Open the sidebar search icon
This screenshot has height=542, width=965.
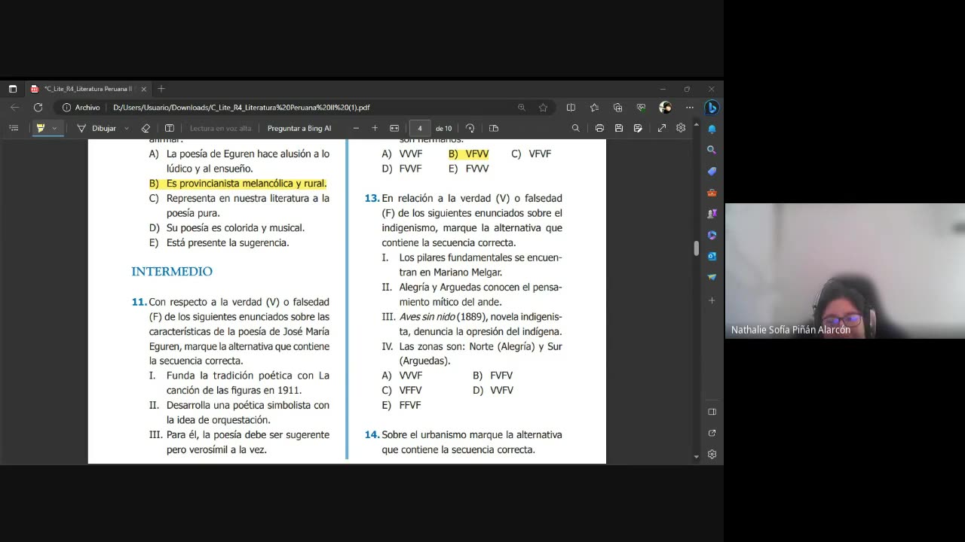(x=712, y=150)
